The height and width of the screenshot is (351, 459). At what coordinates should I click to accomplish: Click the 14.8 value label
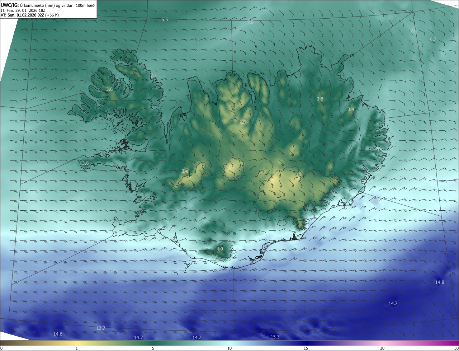tap(440, 282)
